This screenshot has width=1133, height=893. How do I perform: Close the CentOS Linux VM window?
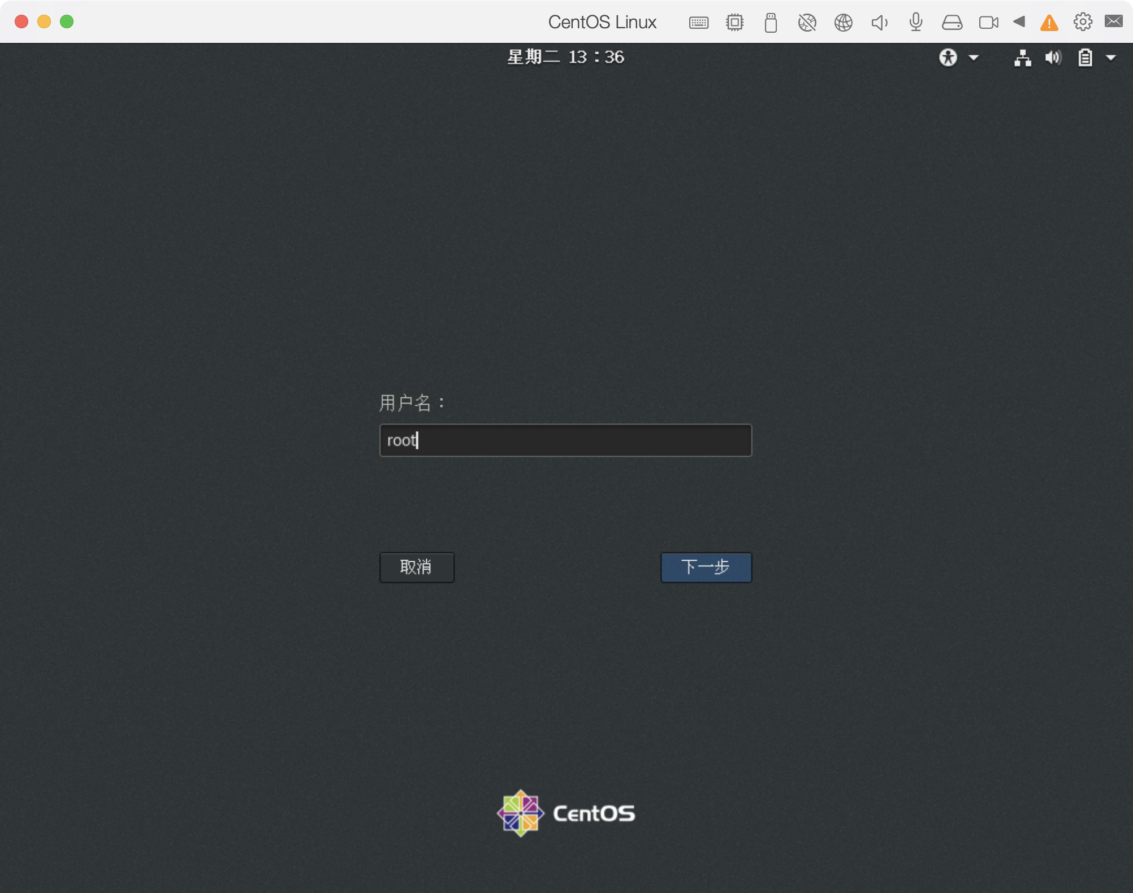pos(21,21)
